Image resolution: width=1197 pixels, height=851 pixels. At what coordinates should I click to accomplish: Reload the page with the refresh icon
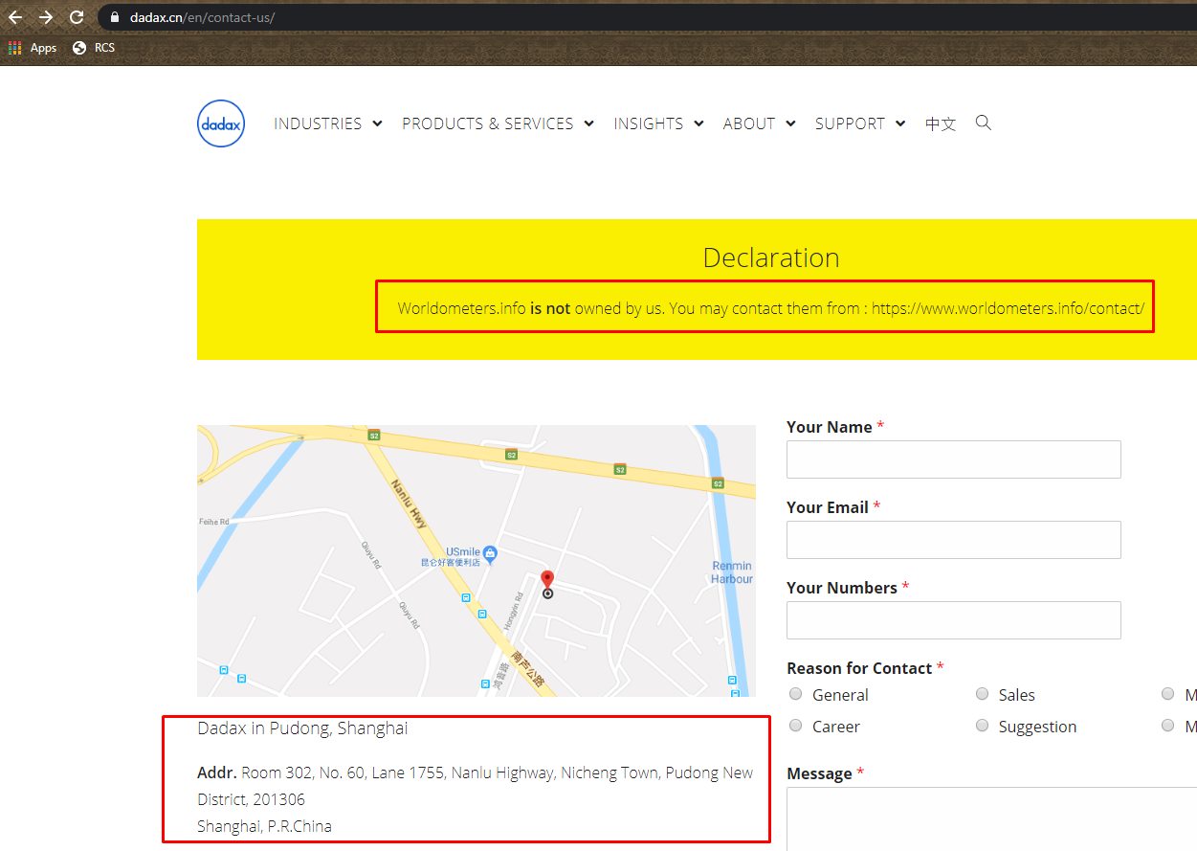(77, 17)
